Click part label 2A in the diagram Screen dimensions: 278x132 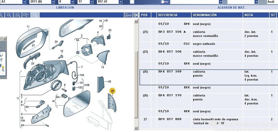23,125
